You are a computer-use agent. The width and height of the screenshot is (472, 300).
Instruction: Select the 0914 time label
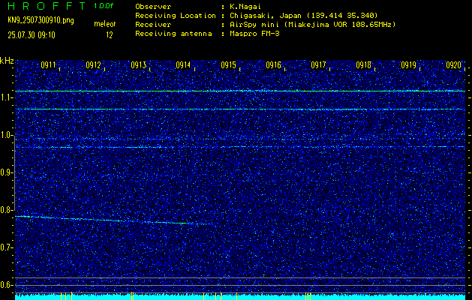184,65
